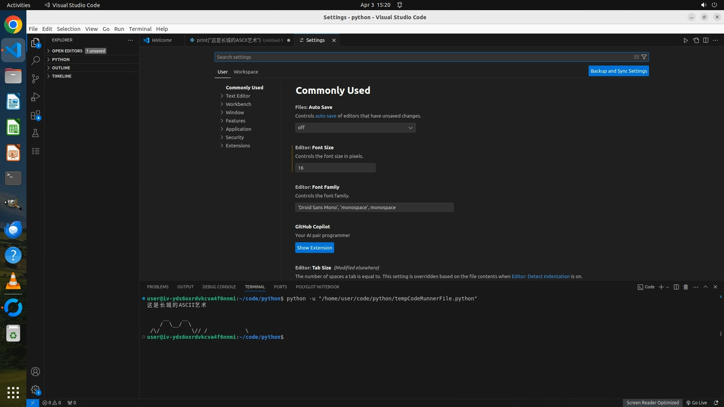724x407 pixels.
Task: Open the Auto Save dropdown
Action: pyautogui.click(x=355, y=128)
